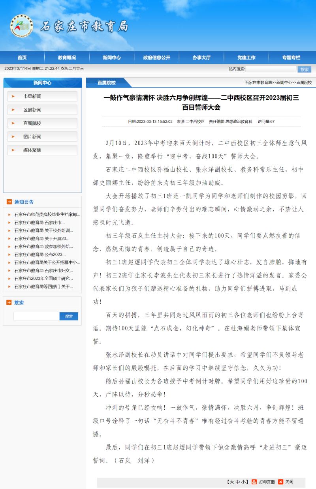Click the sidebar blue 搜索 button
The image size is (316, 489).
[x=69, y=316]
